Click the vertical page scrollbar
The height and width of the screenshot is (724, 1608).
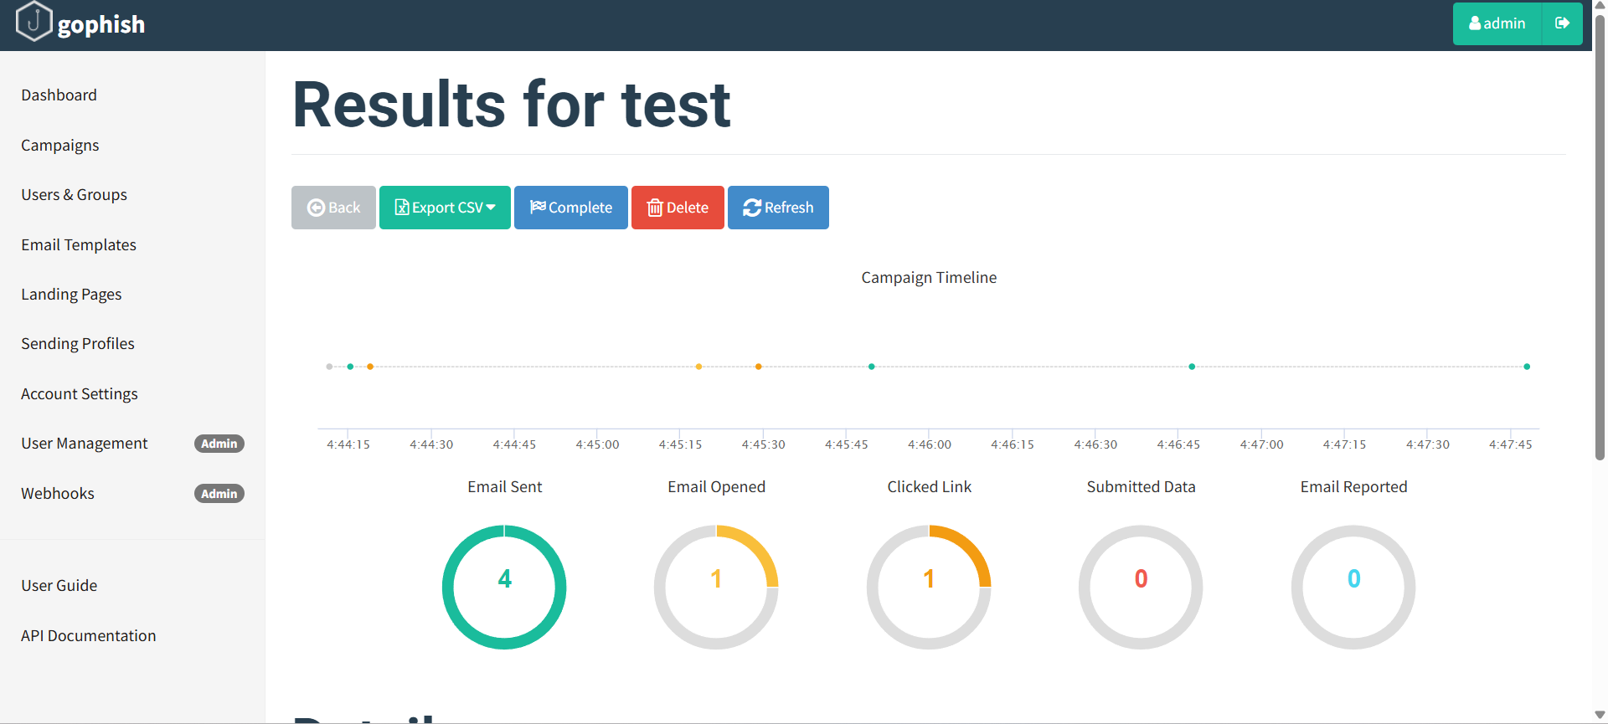click(x=1600, y=234)
